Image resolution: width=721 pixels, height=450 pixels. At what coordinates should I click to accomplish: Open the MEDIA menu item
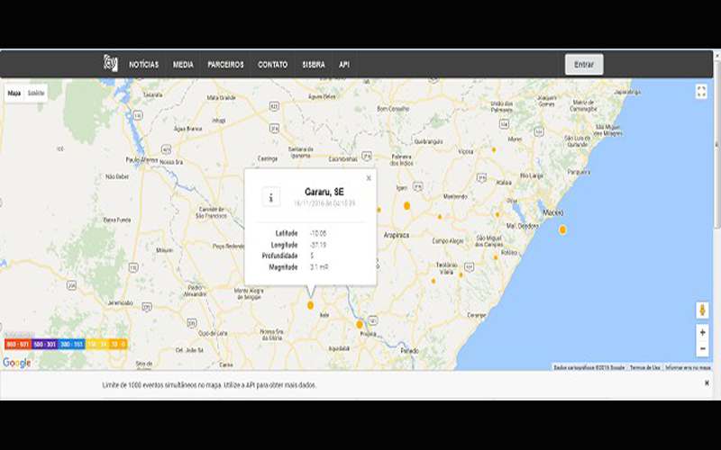point(183,65)
